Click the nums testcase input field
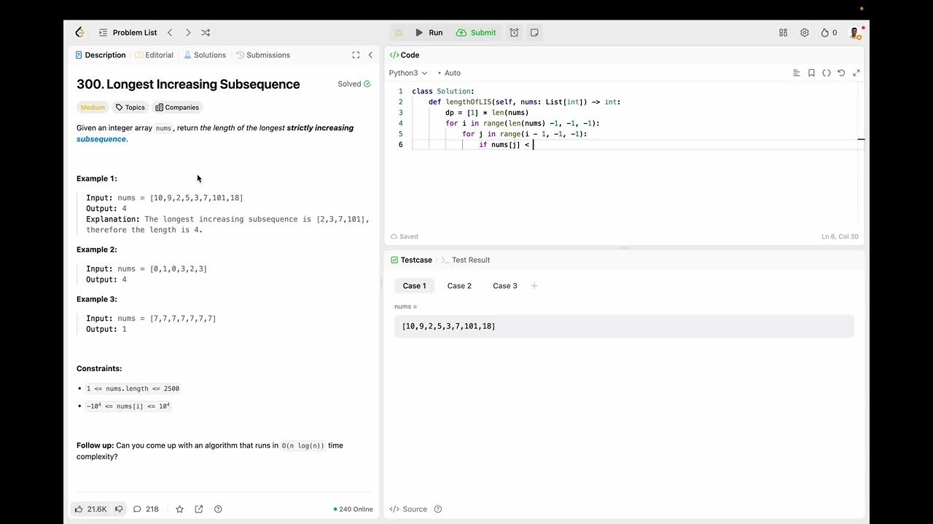 (x=623, y=326)
